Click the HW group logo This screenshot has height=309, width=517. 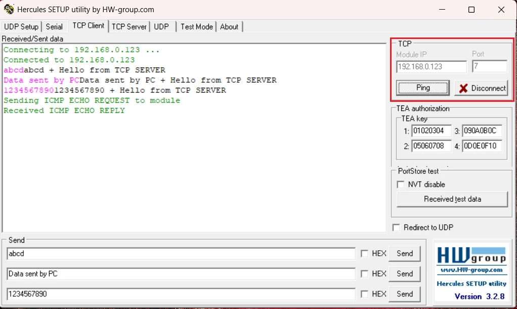tap(471, 256)
